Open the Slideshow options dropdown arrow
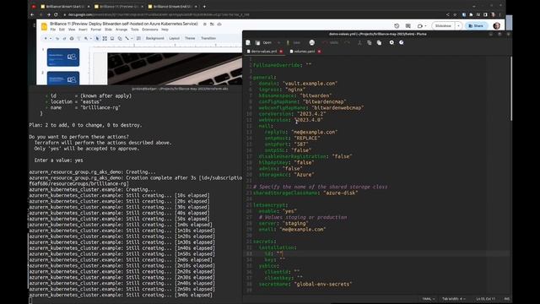 click(x=458, y=26)
